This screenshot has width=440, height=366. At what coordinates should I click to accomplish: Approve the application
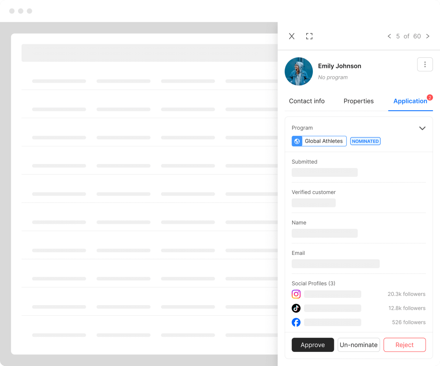313,345
